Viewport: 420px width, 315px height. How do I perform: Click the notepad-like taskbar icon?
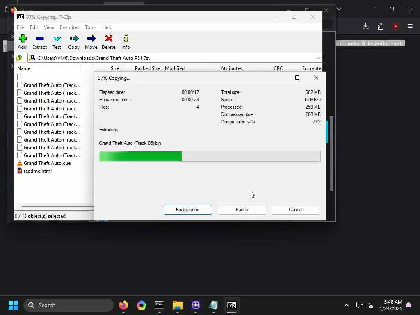click(213, 305)
